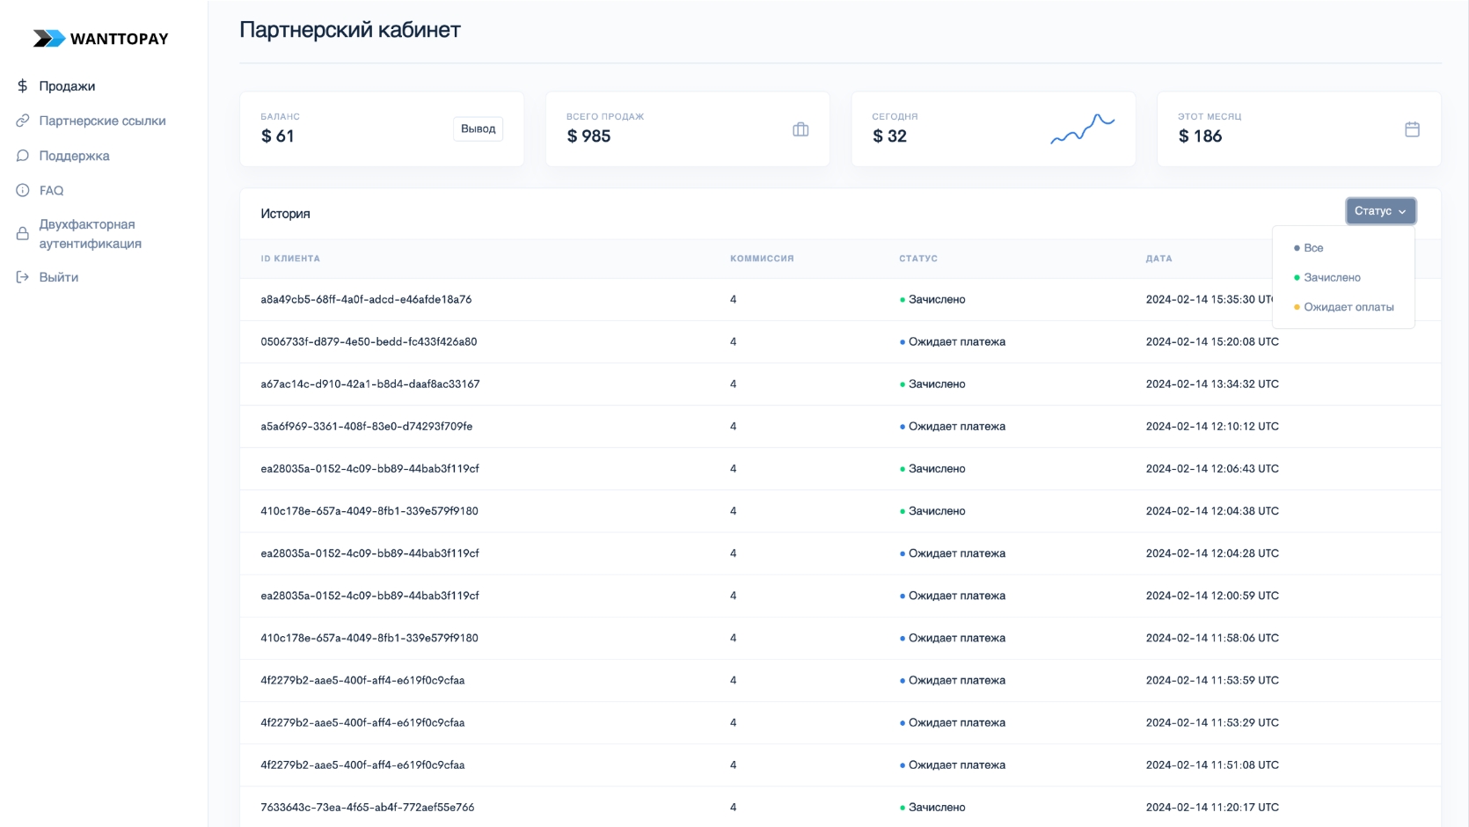Click the link icon beside Партнерские ссылки
The image size is (1469, 827).
23,121
